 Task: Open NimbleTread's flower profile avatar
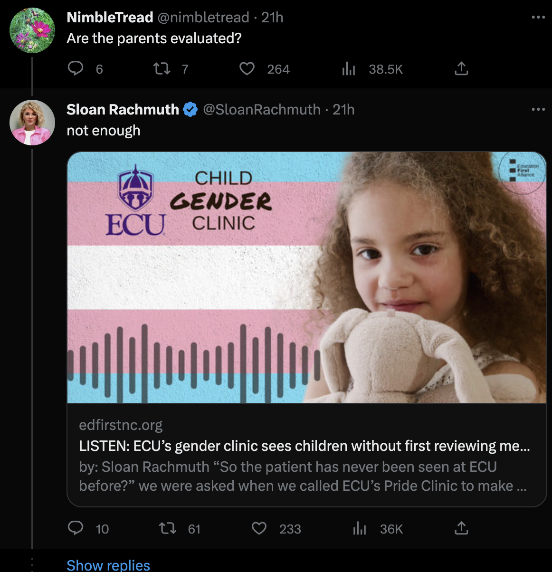[x=32, y=30]
